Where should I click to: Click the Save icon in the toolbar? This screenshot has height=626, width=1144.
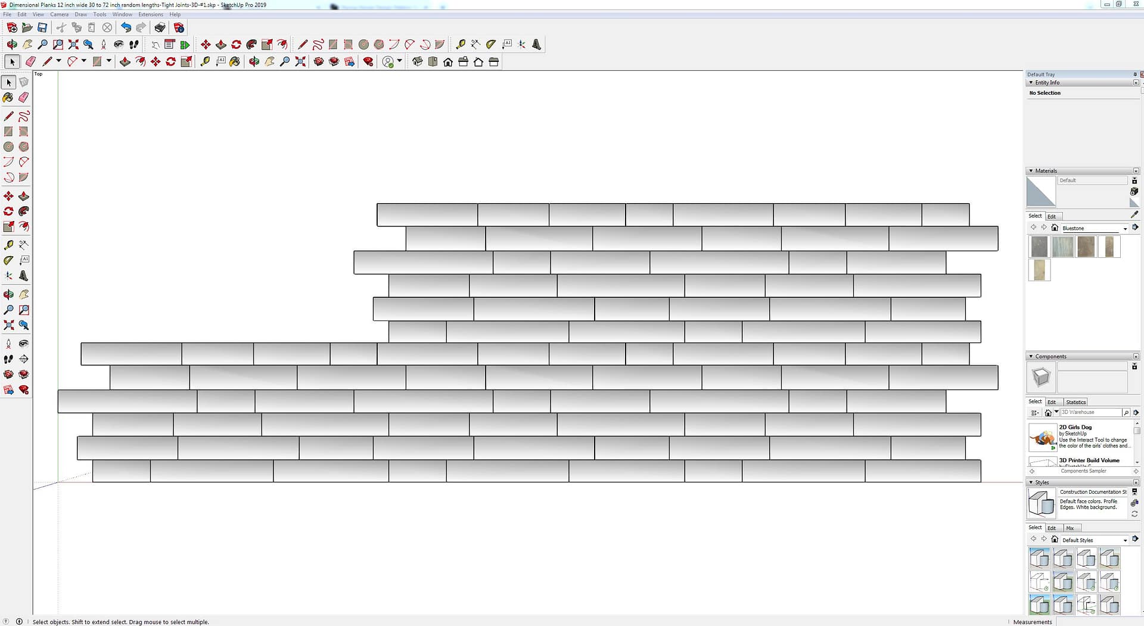(x=42, y=28)
